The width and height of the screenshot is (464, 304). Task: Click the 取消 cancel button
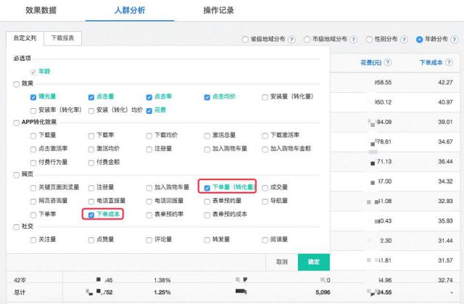coord(282,261)
